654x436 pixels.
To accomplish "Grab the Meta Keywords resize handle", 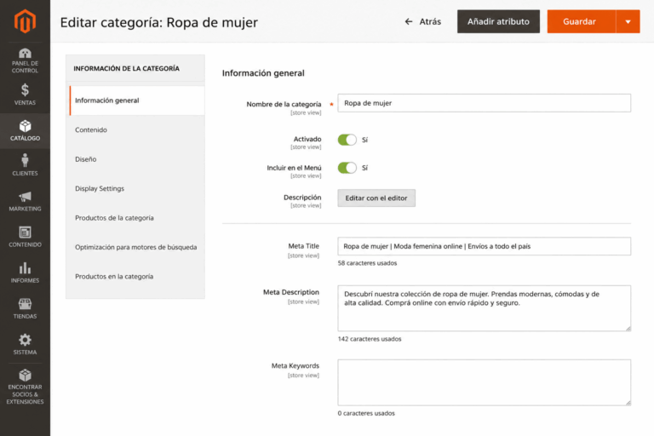I will point(628,403).
